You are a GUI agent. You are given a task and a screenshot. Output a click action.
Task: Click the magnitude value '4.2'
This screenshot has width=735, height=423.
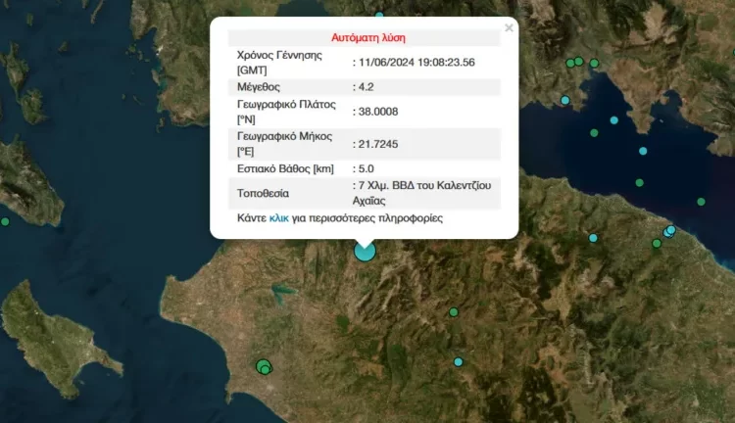coord(367,87)
